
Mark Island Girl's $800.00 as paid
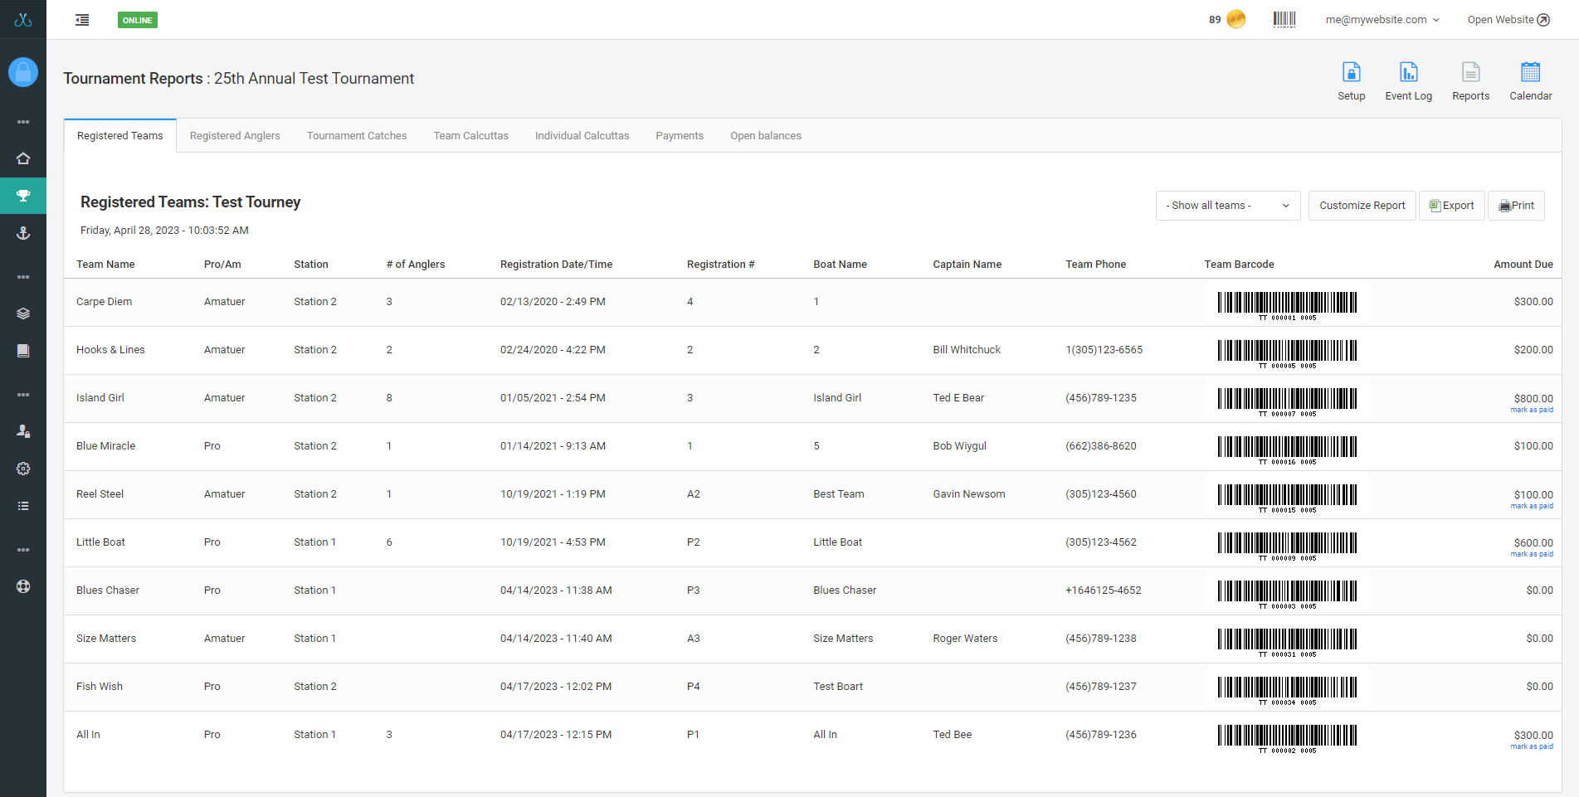click(x=1532, y=410)
